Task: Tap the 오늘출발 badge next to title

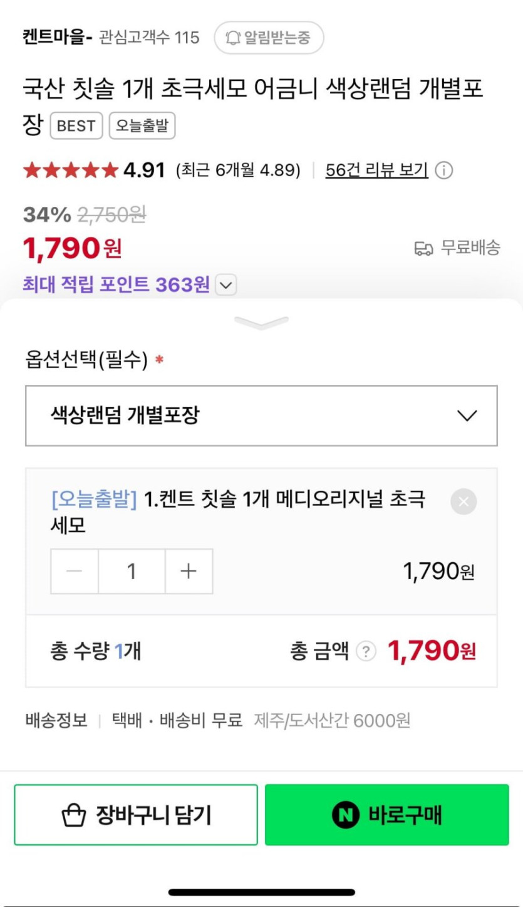Action: [142, 126]
